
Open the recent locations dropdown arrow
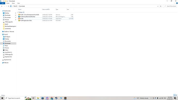point(7,6)
